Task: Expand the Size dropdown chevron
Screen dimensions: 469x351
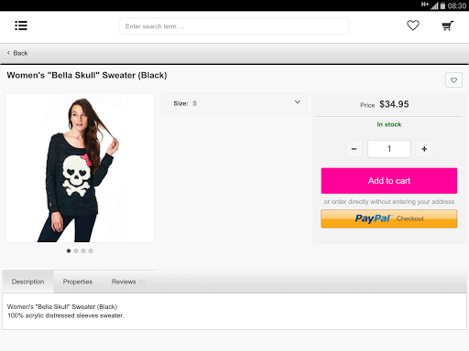Action: coord(297,102)
